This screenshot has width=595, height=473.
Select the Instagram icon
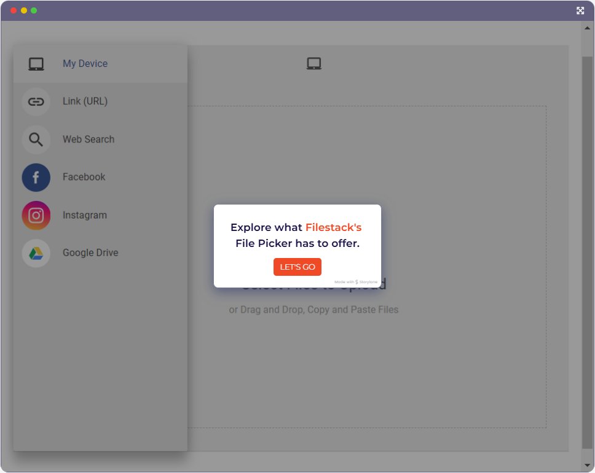point(36,215)
